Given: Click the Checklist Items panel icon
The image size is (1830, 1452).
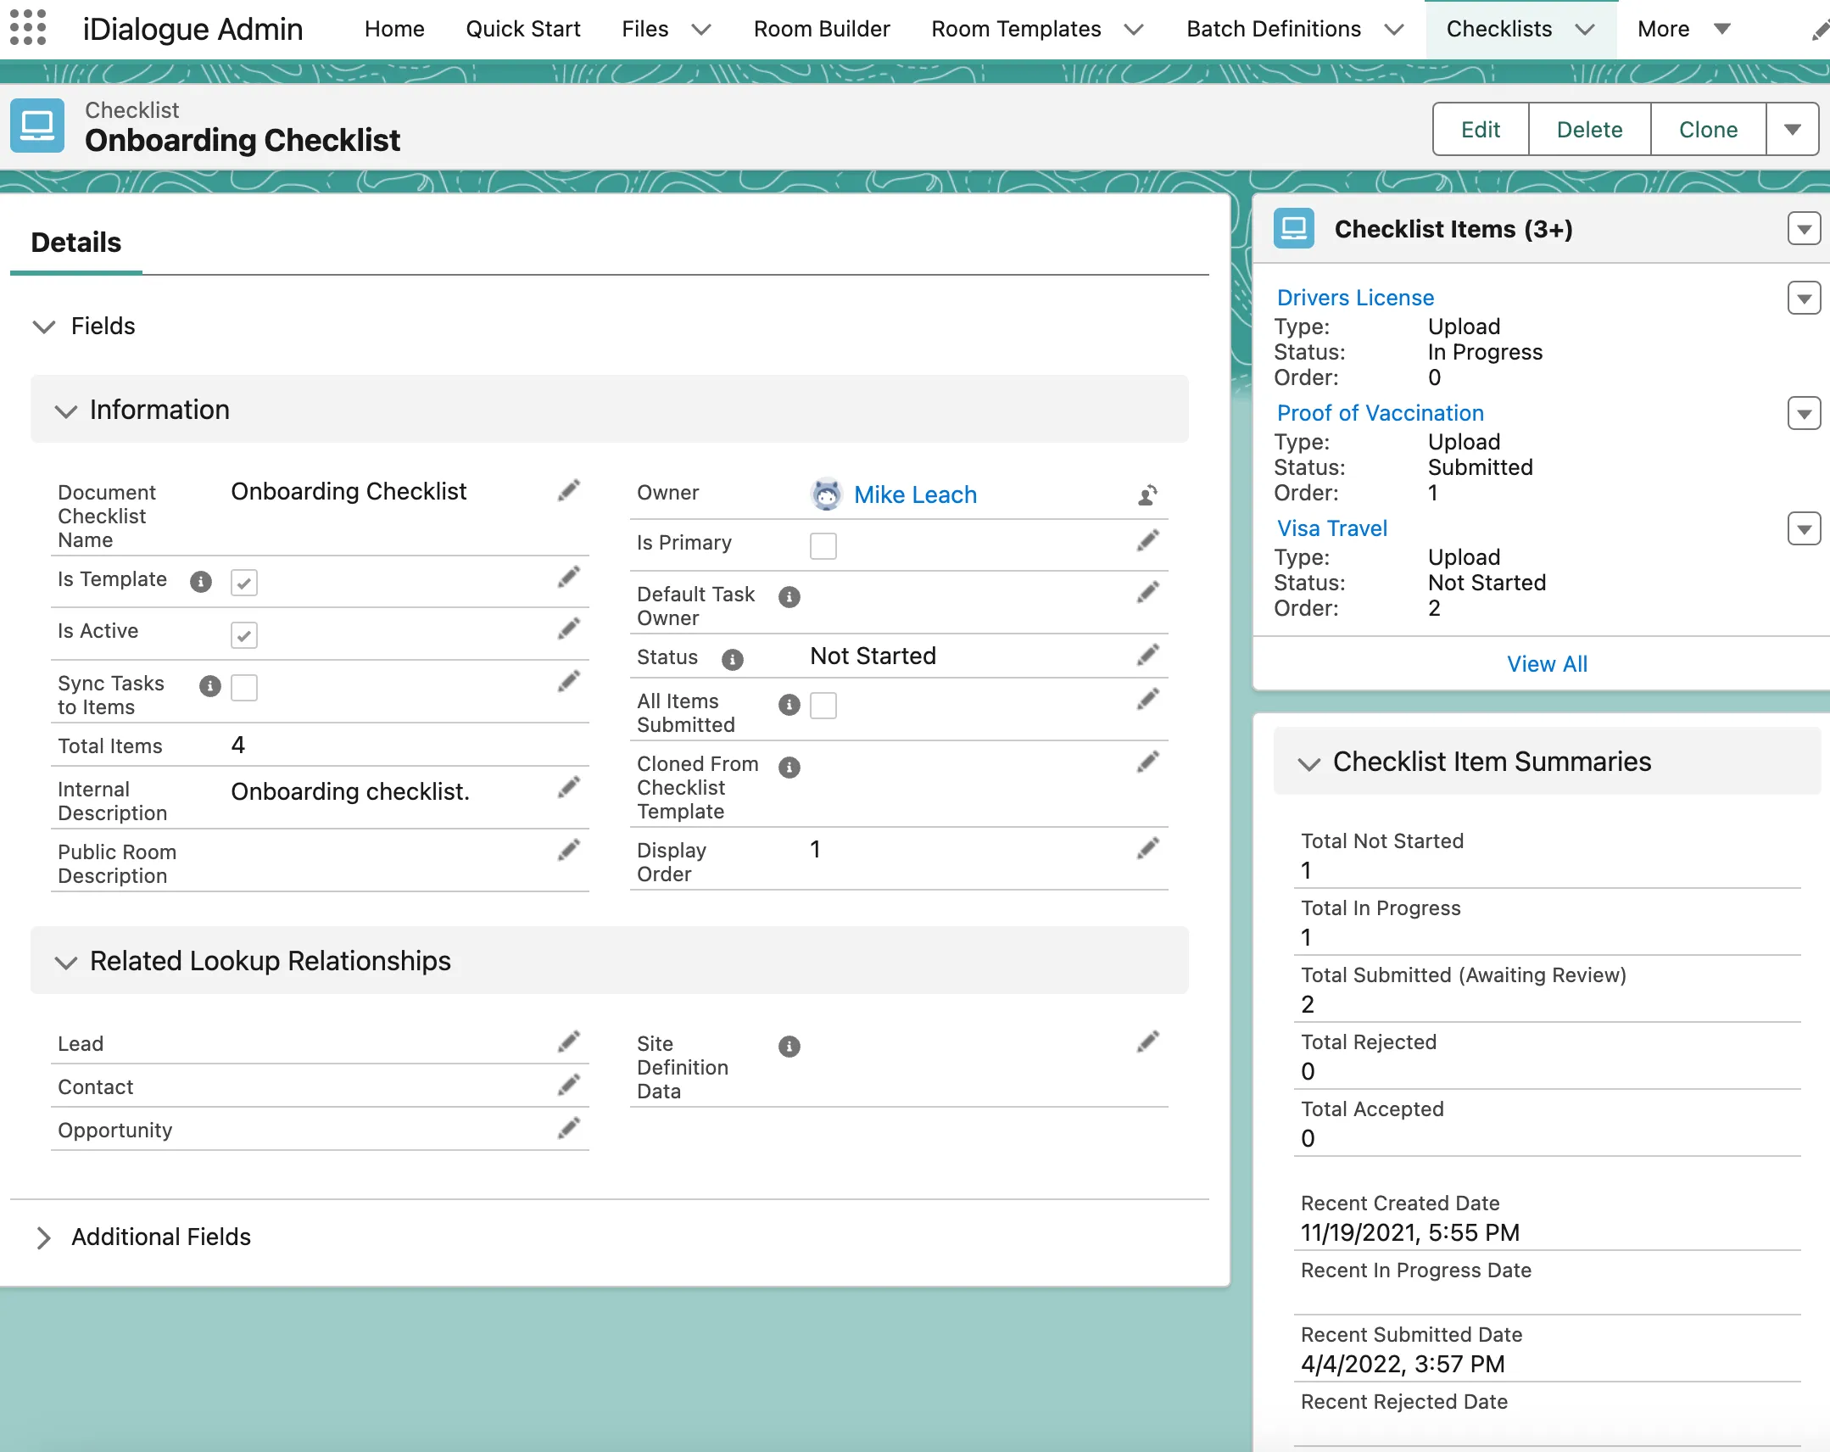Looking at the screenshot, I should 1293,228.
